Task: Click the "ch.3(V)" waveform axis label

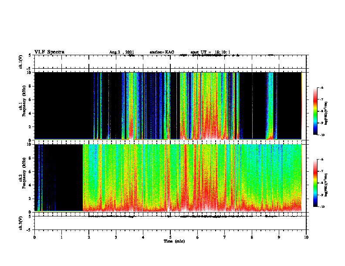Action: point(21,223)
